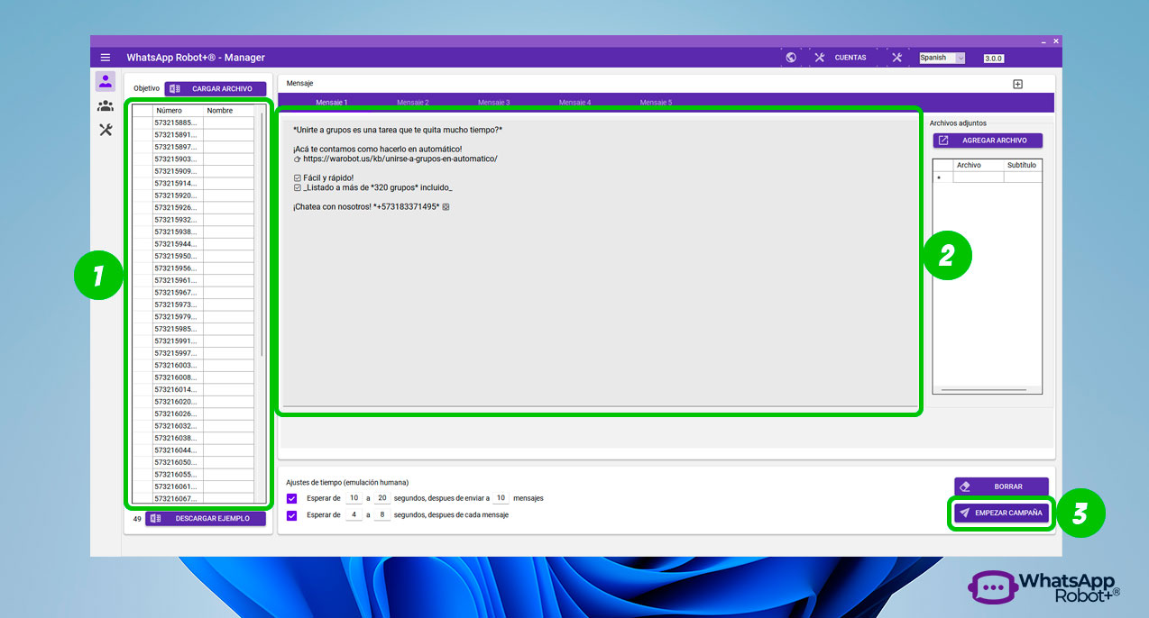Switch to the Mensaje 2 tab
Screen dimensions: 1149x618
413,103
